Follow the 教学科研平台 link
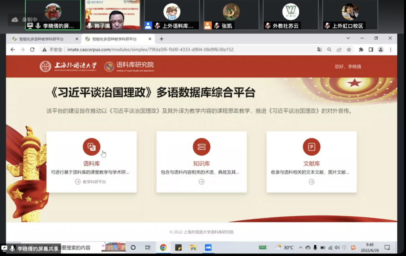This screenshot has width=406, height=256. coord(94,182)
